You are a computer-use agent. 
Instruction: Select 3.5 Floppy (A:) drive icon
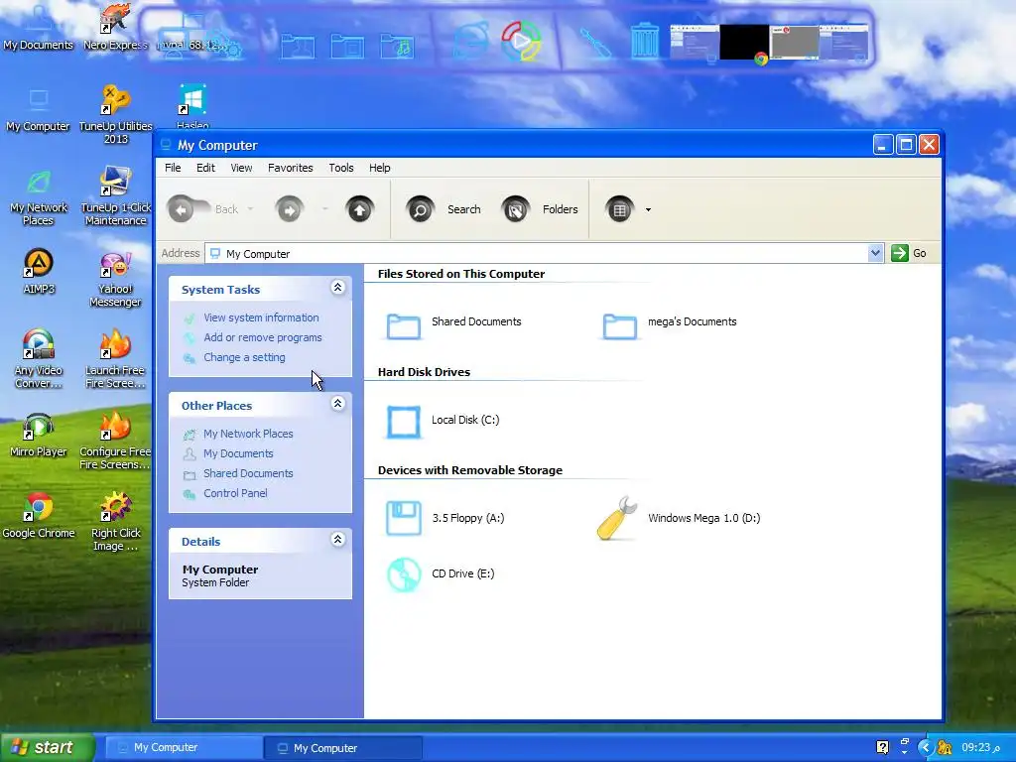403,518
